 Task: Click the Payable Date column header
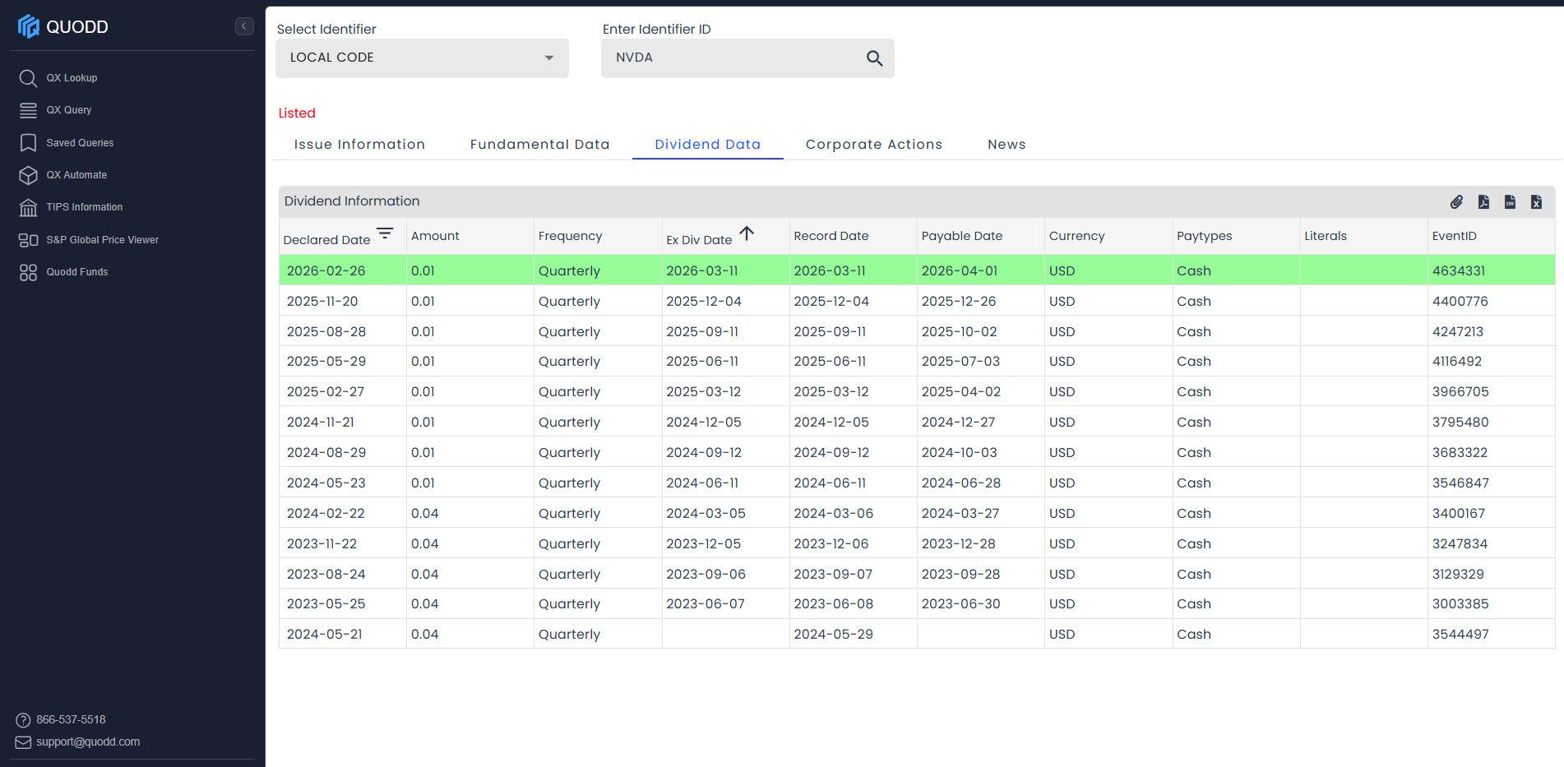961,236
